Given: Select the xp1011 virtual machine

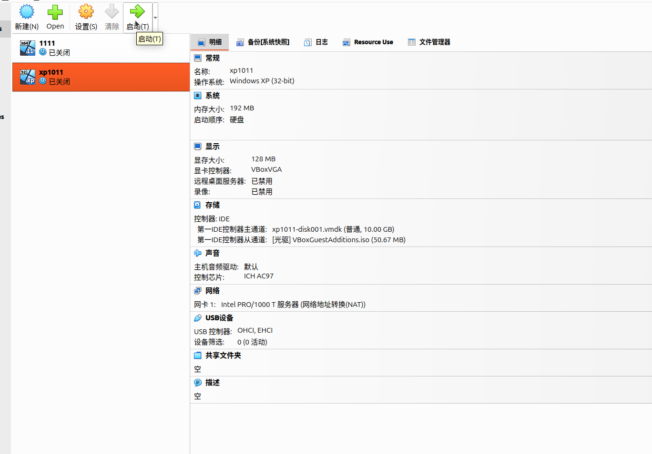Looking at the screenshot, I should (101, 77).
